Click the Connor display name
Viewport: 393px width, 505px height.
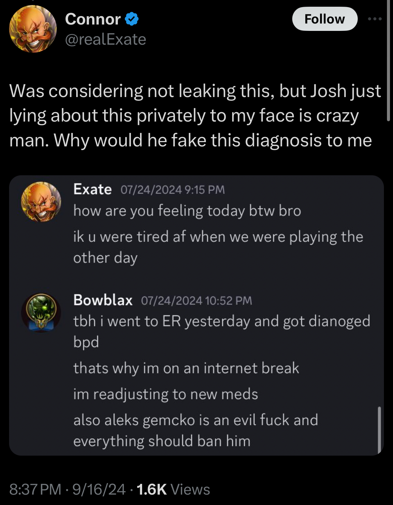(93, 19)
